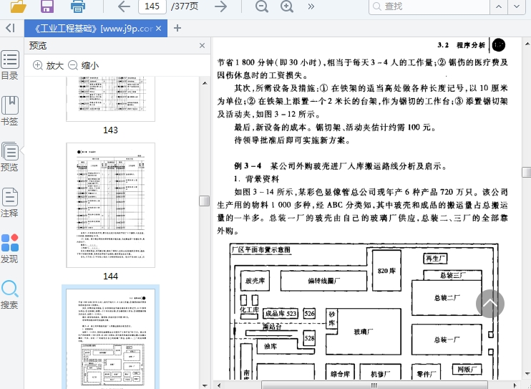Click the document vertical scrollbar handle
The image size is (531, 389).
coord(527,172)
